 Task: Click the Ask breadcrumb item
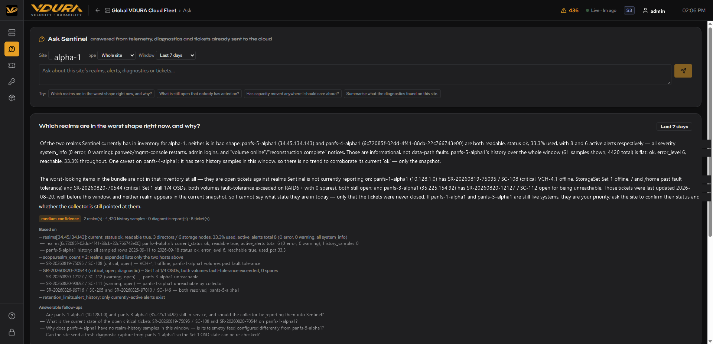187,10
